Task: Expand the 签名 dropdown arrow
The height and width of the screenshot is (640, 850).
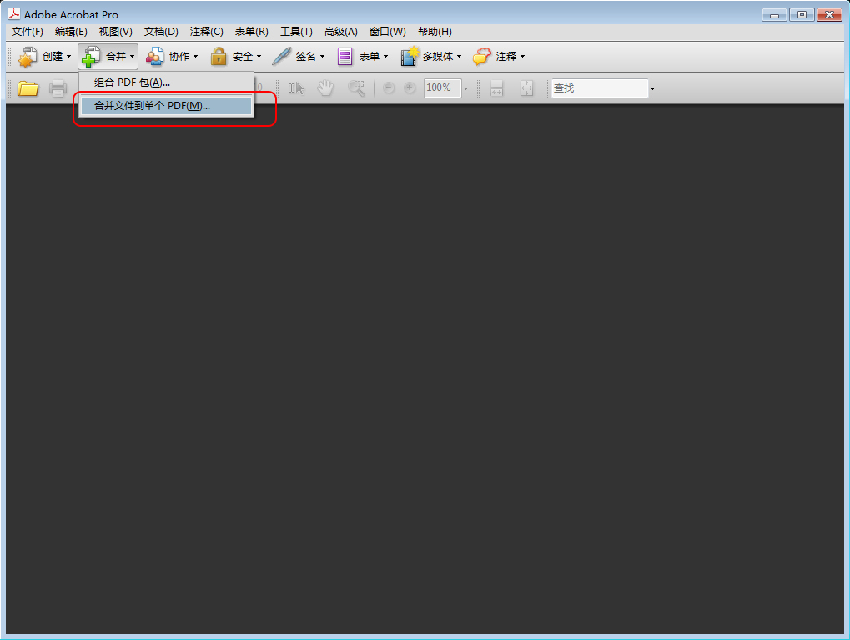Action: (323, 57)
